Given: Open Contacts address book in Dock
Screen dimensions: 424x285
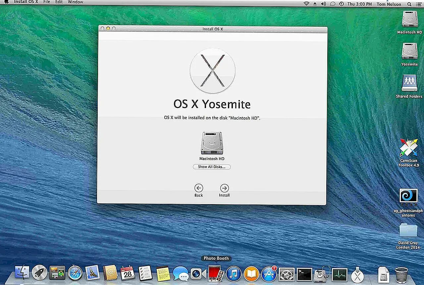Looking at the screenshot, I should [x=110, y=273].
